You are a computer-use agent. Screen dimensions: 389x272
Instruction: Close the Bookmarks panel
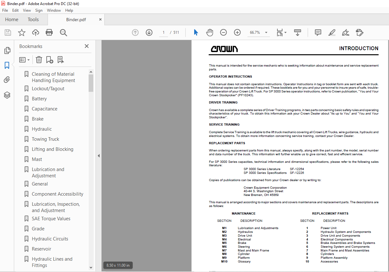click(87, 46)
